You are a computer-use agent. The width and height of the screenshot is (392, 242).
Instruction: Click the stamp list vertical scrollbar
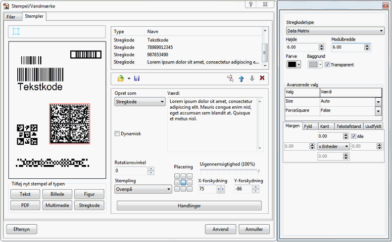(x=265, y=48)
